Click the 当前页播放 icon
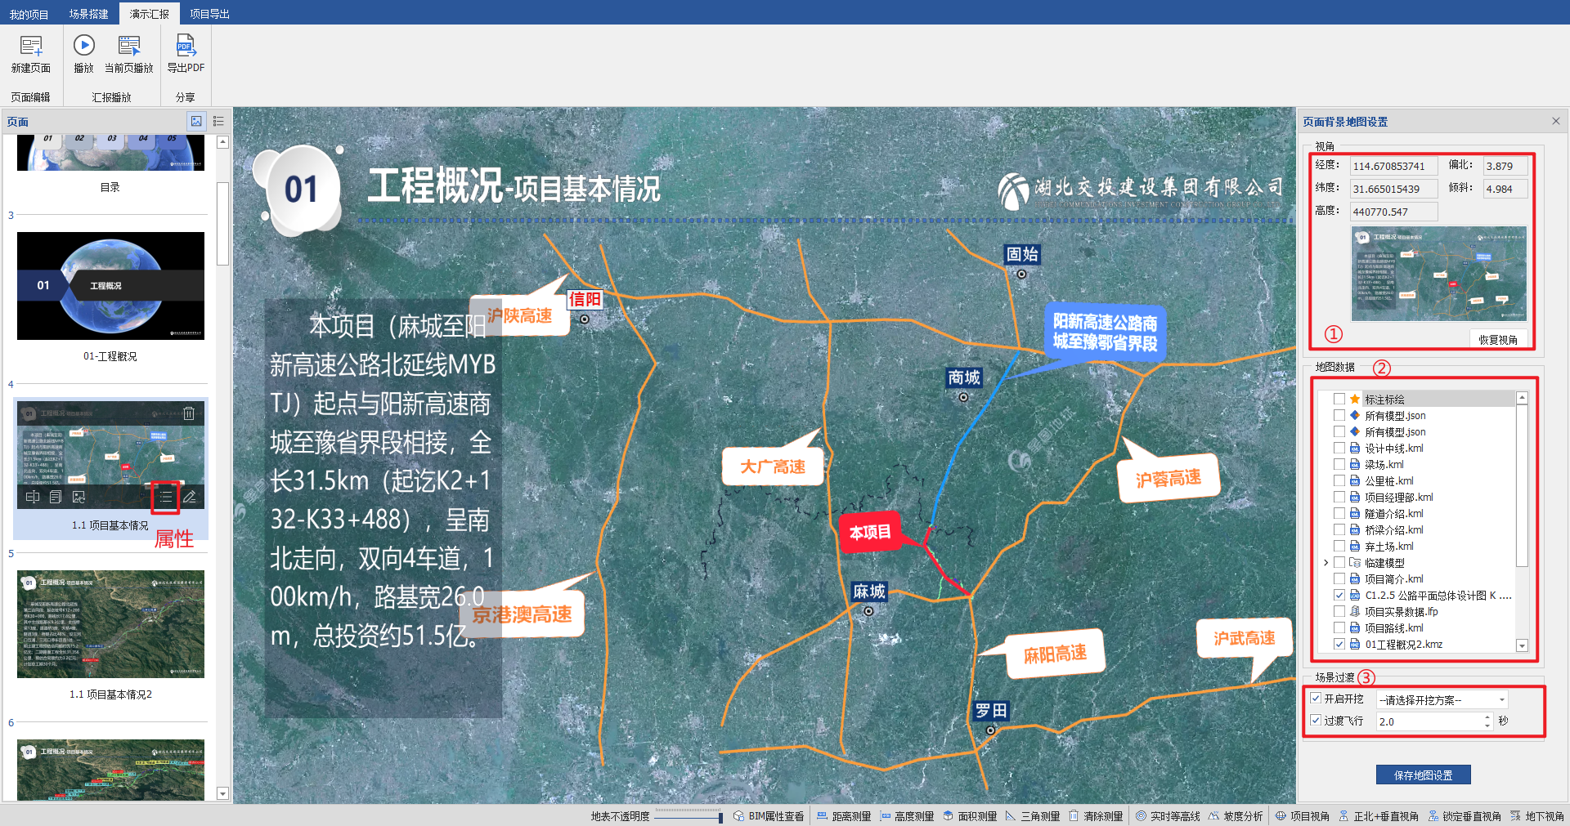This screenshot has width=1570, height=826. pos(129,47)
